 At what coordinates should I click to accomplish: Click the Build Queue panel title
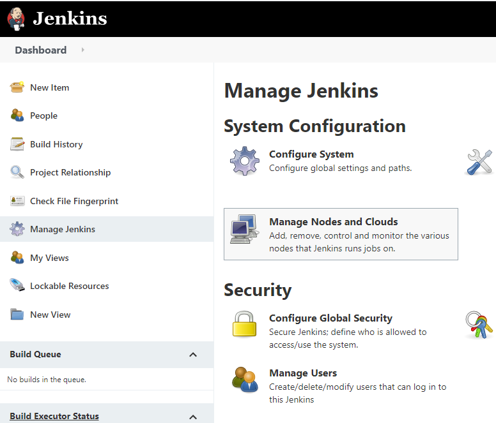pos(35,354)
